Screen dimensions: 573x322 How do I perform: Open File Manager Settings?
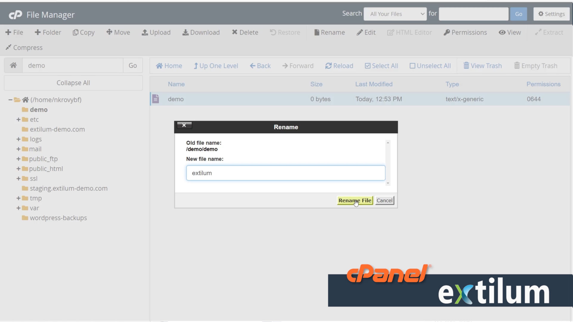point(551,14)
